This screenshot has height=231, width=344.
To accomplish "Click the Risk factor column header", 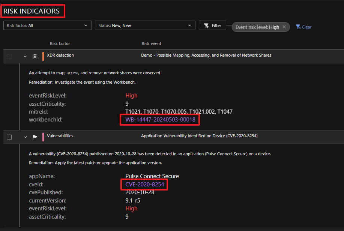I will (60, 43).
